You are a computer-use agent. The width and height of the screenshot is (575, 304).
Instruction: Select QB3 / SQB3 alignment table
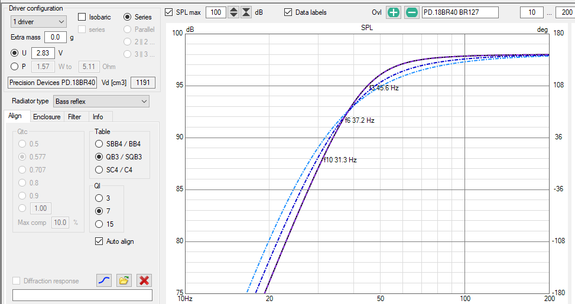click(99, 157)
